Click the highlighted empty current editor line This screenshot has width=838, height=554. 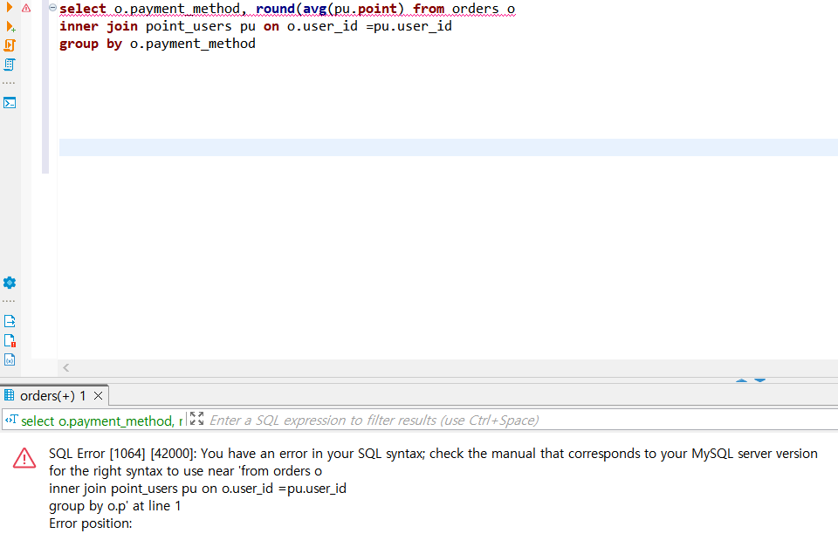tap(449, 147)
